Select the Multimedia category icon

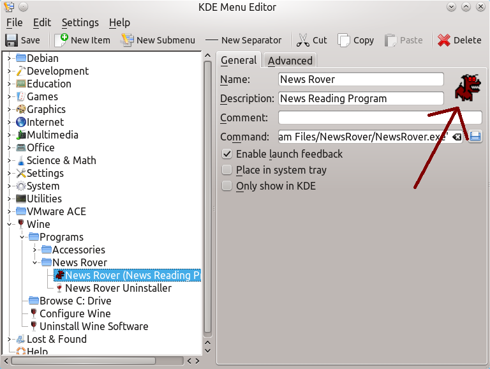coord(21,135)
